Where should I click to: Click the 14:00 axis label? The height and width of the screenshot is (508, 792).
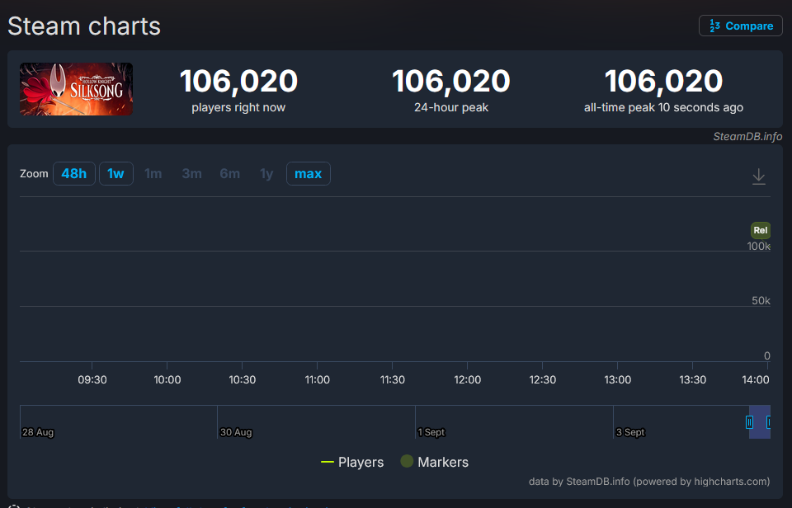point(755,379)
